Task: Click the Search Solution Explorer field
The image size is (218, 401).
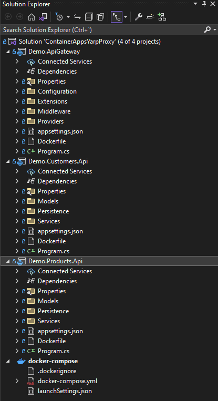Action: click(102, 30)
